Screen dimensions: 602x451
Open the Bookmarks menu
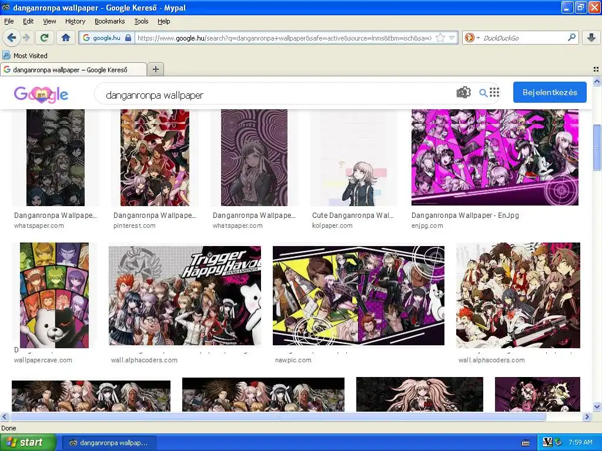point(109,21)
